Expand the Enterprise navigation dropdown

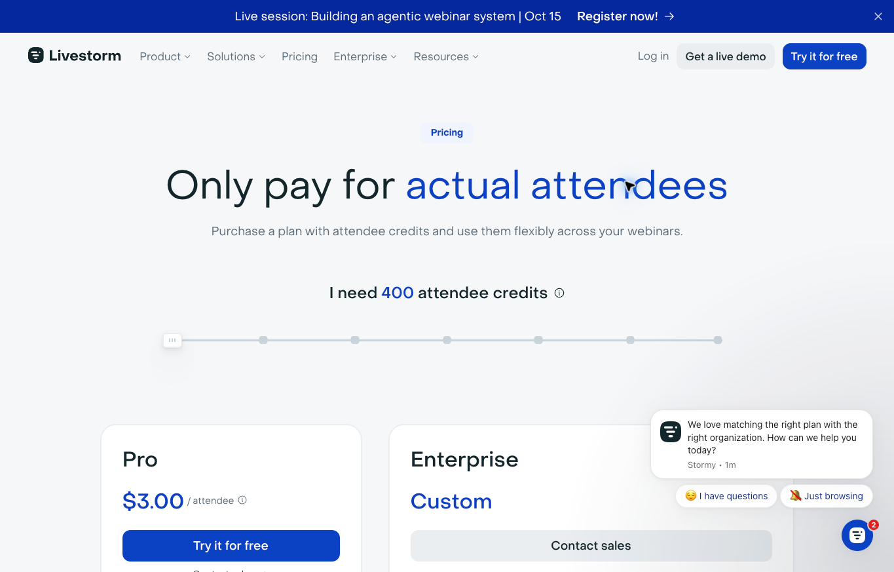tap(365, 56)
